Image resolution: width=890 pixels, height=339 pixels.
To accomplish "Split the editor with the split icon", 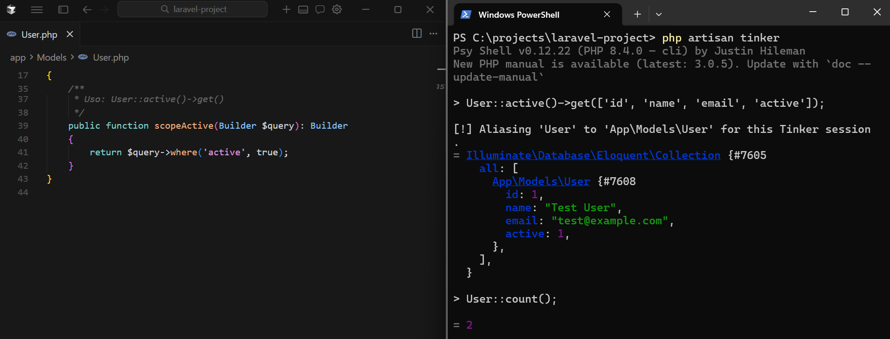I will click(x=417, y=33).
